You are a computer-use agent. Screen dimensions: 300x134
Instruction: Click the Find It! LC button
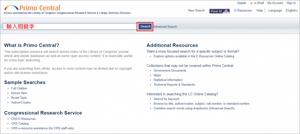click(x=219, y=11)
